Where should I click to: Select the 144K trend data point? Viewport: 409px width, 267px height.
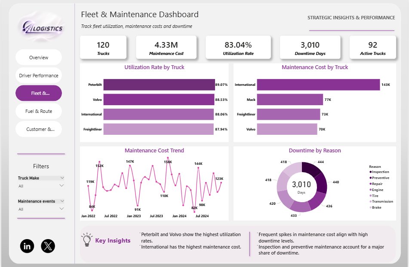(x=198, y=168)
